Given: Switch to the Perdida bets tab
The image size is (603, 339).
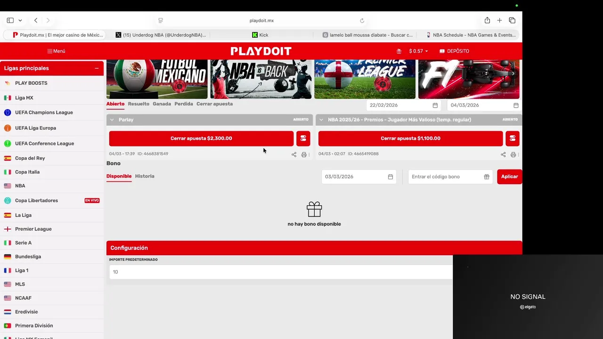Looking at the screenshot, I should (x=183, y=104).
